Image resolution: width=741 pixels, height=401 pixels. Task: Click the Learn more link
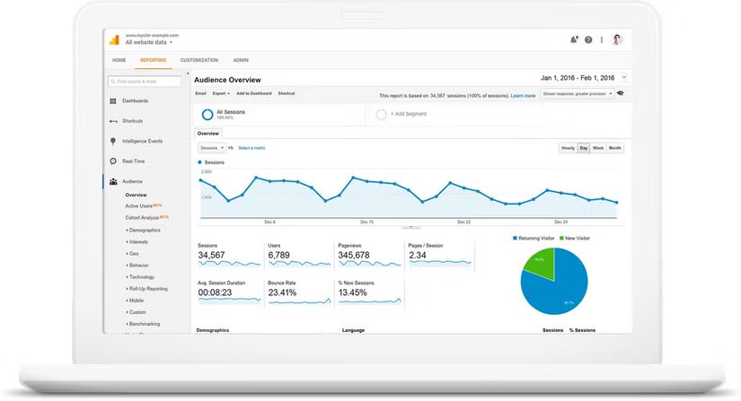[523, 95]
